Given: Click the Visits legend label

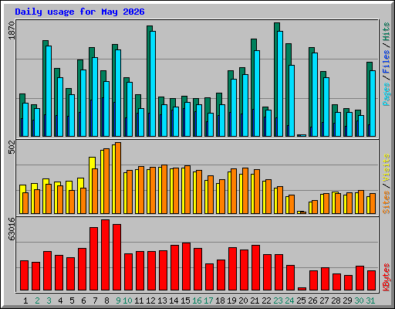Looking at the screenshot, I should tap(387, 168).
